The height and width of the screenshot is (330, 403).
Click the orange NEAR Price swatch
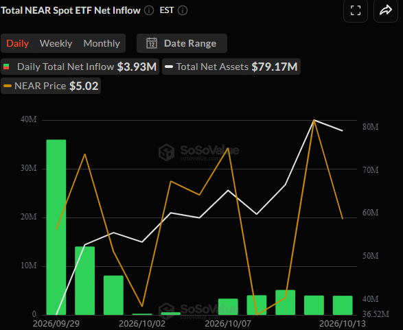(8, 86)
